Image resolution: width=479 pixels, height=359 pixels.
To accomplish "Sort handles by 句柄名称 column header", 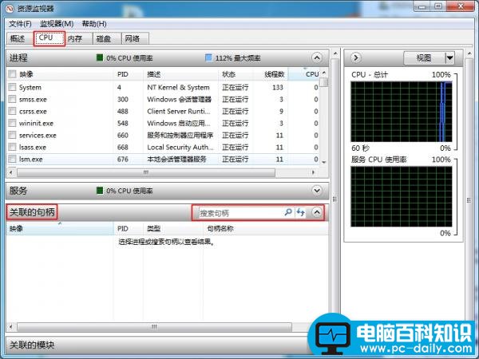I will [266, 229].
